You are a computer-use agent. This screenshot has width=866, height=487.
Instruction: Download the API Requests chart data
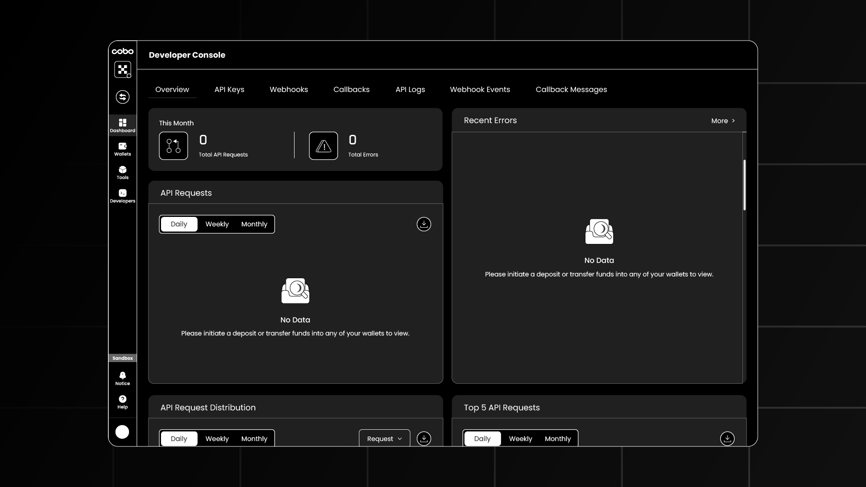(x=424, y=224)
